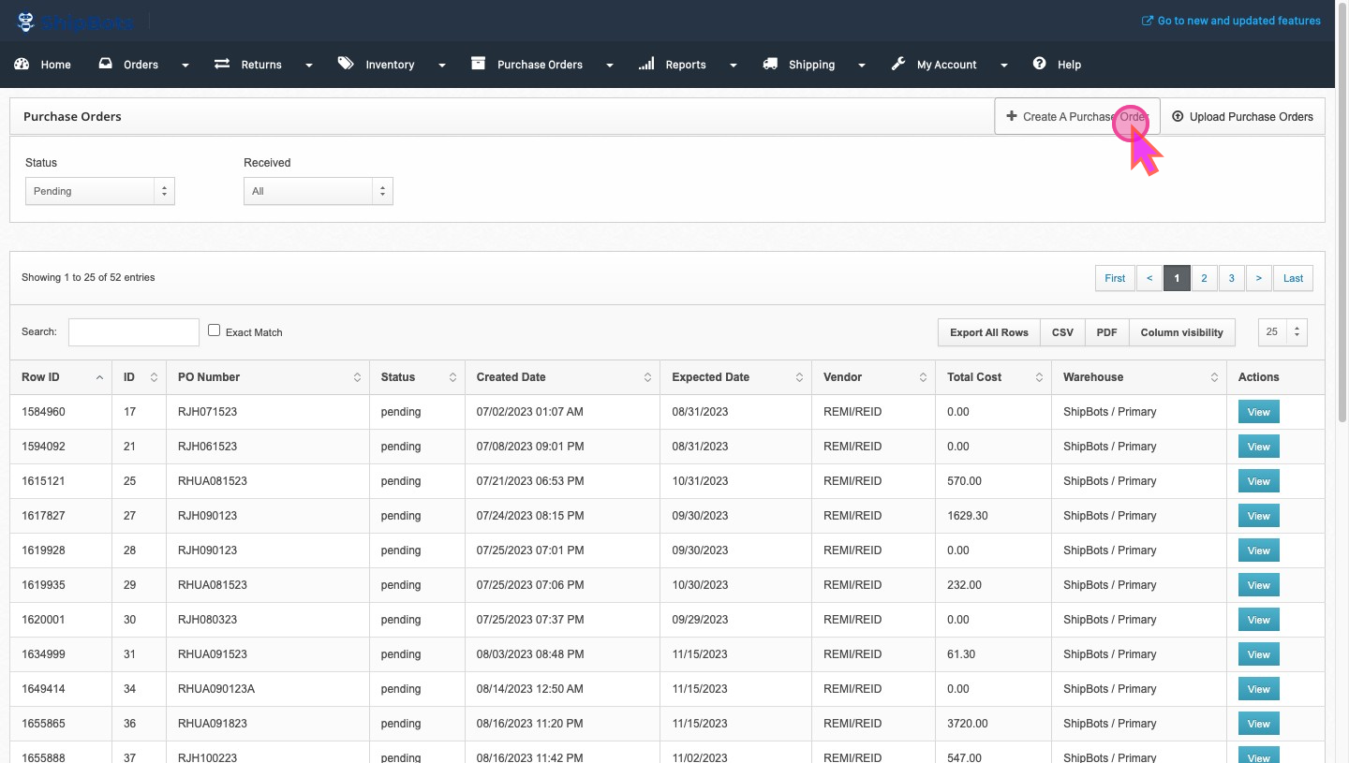Jump to Last page
1349x763 pixels.
[x=1293, y=278]
